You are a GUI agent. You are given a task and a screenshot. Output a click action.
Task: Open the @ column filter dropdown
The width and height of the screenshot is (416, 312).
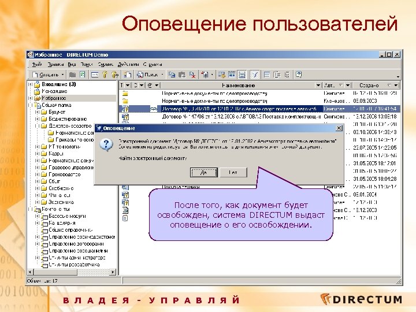coord(157,86)
